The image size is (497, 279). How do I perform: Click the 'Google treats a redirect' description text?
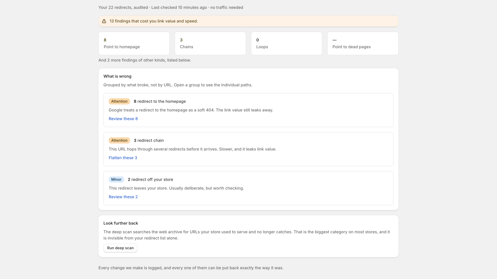(x=191, y=110)
